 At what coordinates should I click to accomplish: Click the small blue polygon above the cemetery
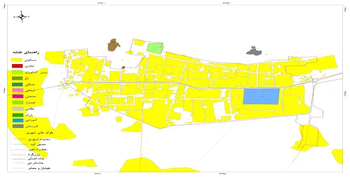[253, 47]
